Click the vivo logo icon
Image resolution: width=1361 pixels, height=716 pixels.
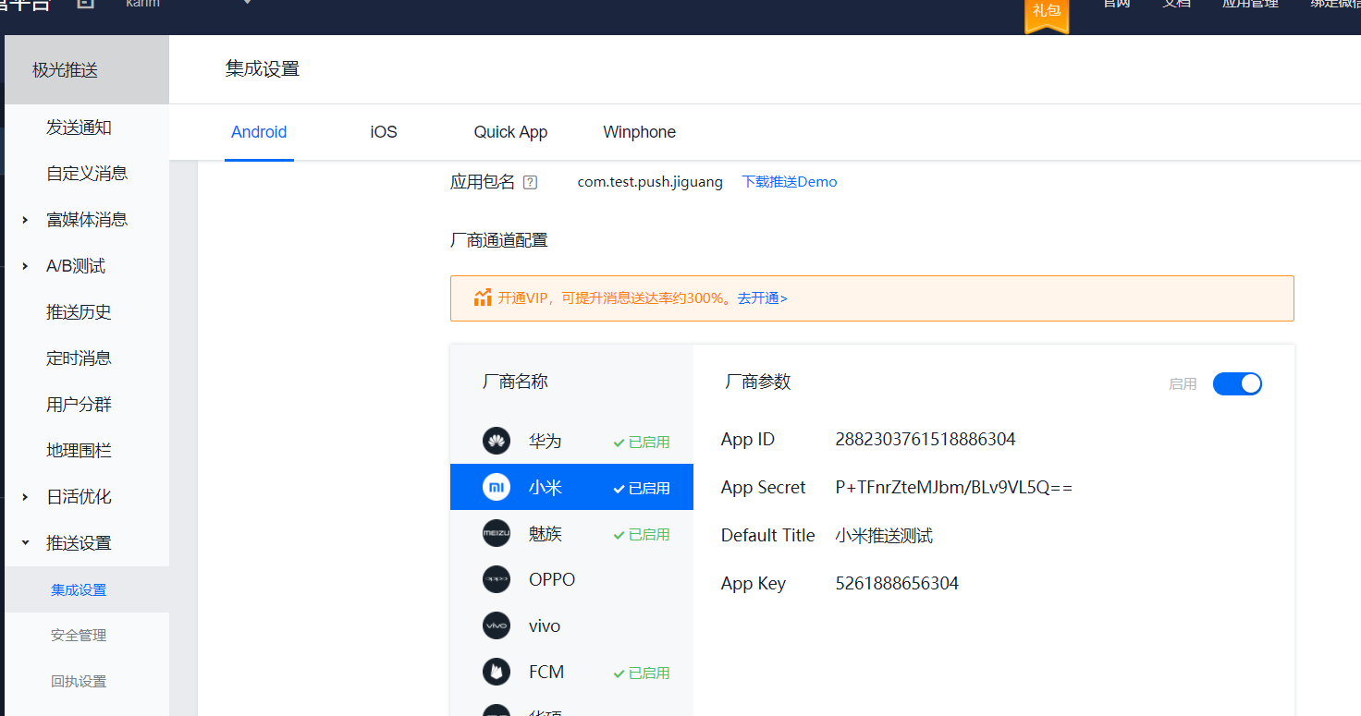pyautogui.click(x=497, y=625)
